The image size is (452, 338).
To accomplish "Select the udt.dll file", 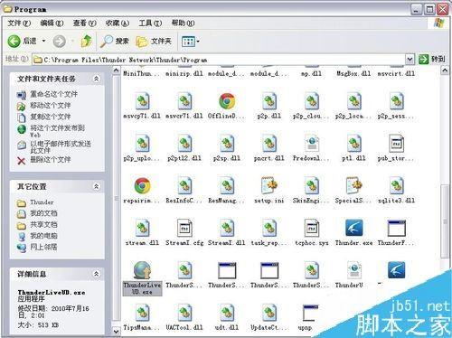I will (227, 317).
